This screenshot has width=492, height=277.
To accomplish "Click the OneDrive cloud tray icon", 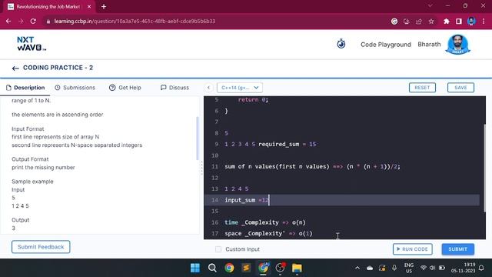I will click(370, 268).
